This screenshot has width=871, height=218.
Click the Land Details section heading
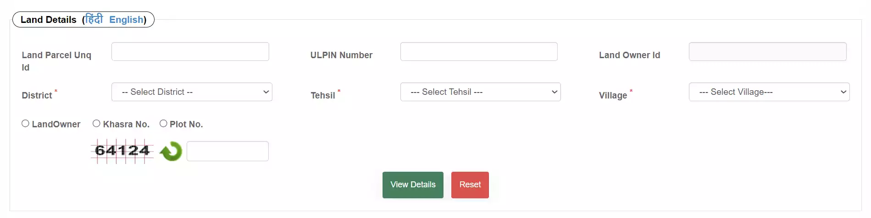(x=49, y=20)
